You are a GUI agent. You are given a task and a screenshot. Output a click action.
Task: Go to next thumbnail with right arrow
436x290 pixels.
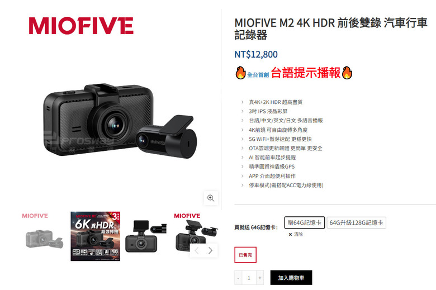coord(211,250)
